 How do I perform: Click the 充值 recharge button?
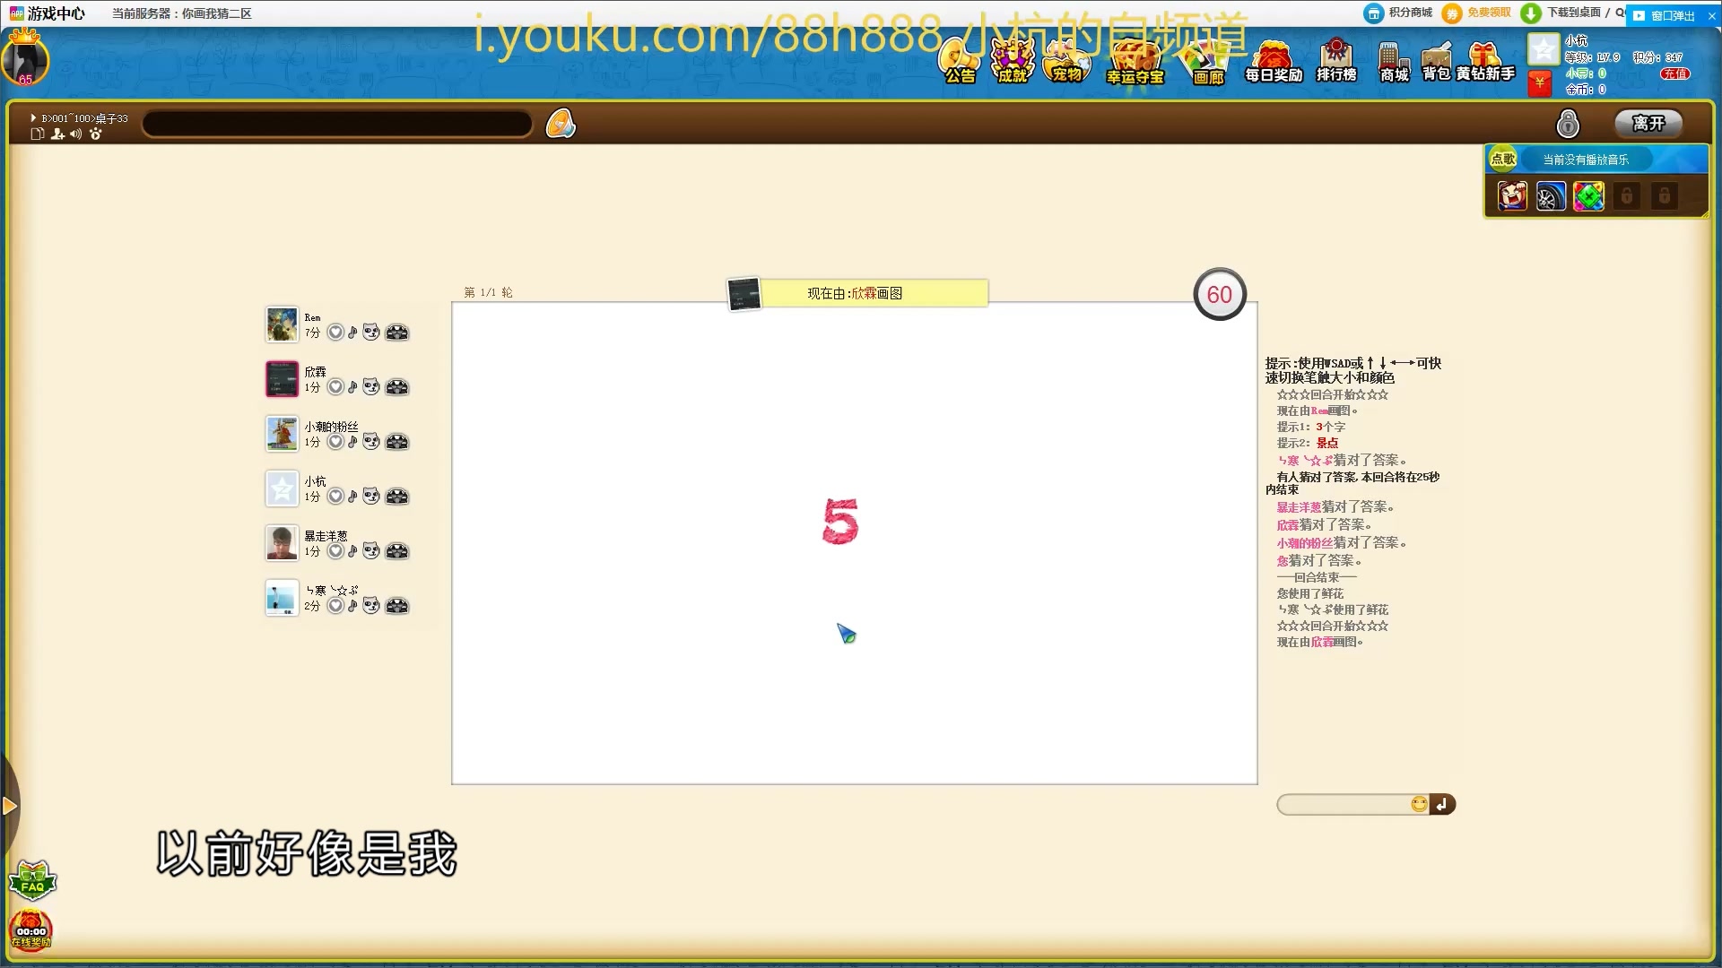1674,73
